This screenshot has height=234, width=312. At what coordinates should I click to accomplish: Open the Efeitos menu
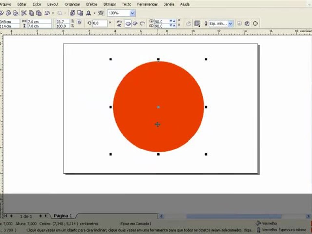pos(92,4)
